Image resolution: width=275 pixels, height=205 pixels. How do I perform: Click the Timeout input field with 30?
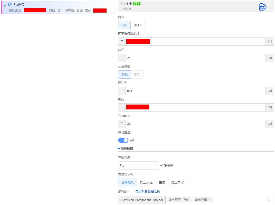pyautogui.click(x=195, y=124)
